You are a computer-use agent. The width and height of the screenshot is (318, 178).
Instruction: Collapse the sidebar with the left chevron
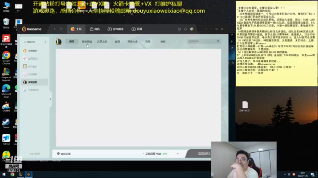click(x=50, y=99)
